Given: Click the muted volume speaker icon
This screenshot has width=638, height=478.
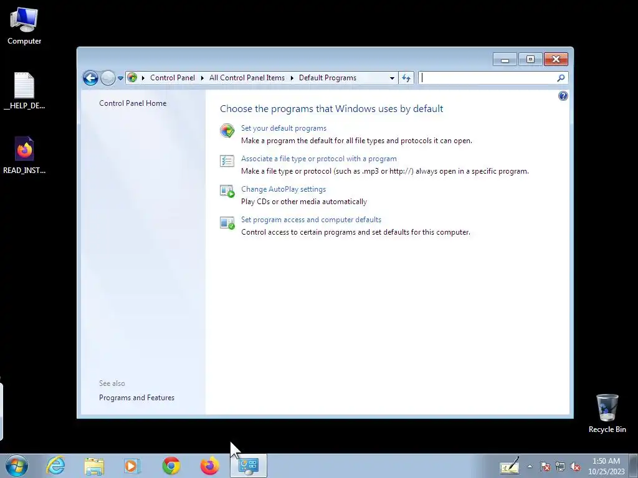Looking at the screenshot, I should coord(575,466).
